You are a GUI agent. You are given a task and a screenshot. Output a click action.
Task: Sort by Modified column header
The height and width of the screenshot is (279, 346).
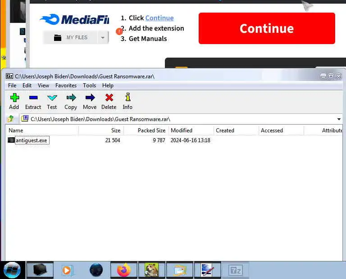(x=191, y=130)
